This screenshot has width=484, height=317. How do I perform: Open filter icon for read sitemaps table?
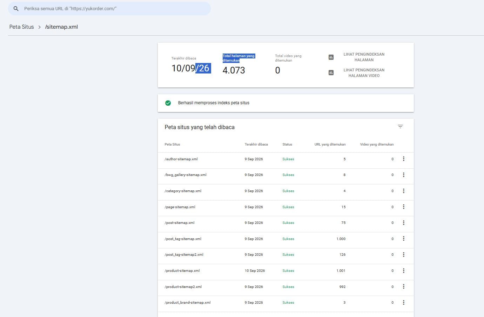pos(400,127)
